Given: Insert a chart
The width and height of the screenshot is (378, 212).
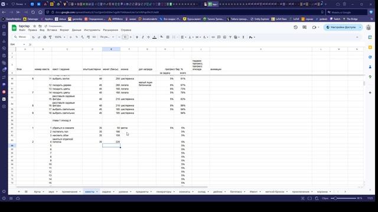Looking at the screenshot, I should (x=224, y=37).
